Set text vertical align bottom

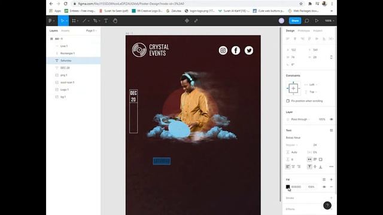(x=321, y=167)
